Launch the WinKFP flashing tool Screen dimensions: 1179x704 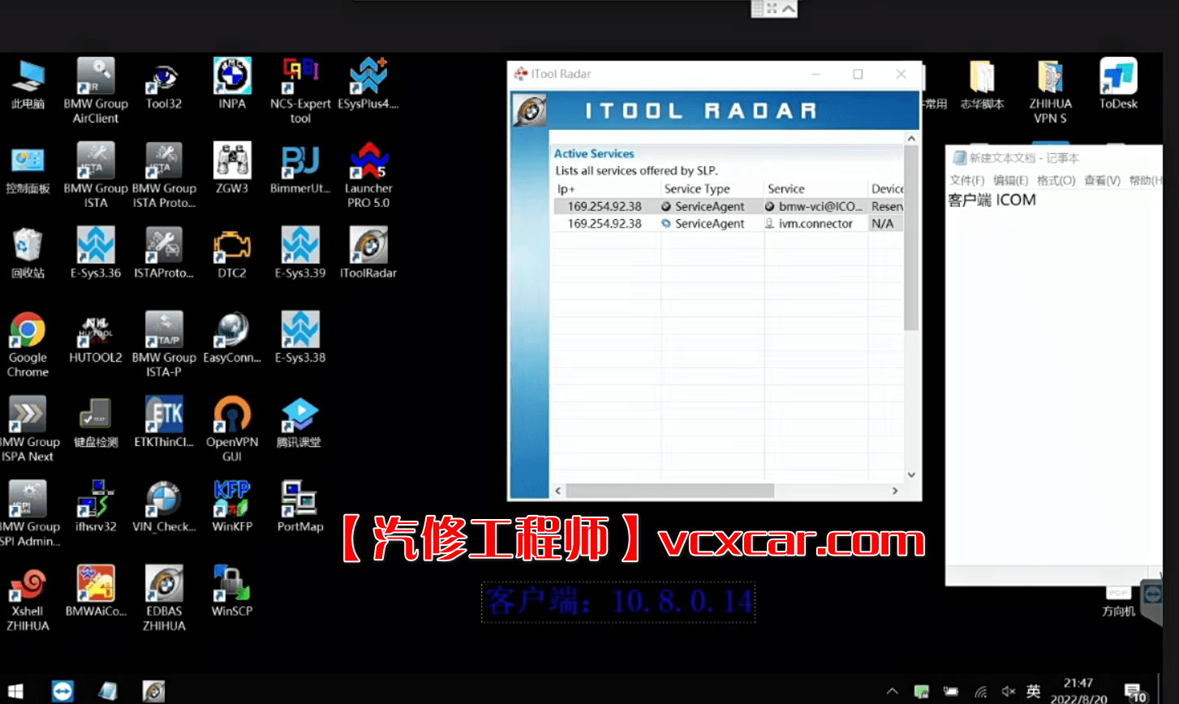click(231, 497)
